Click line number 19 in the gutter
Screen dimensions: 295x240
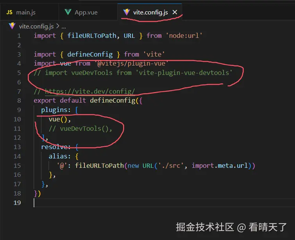17,203
